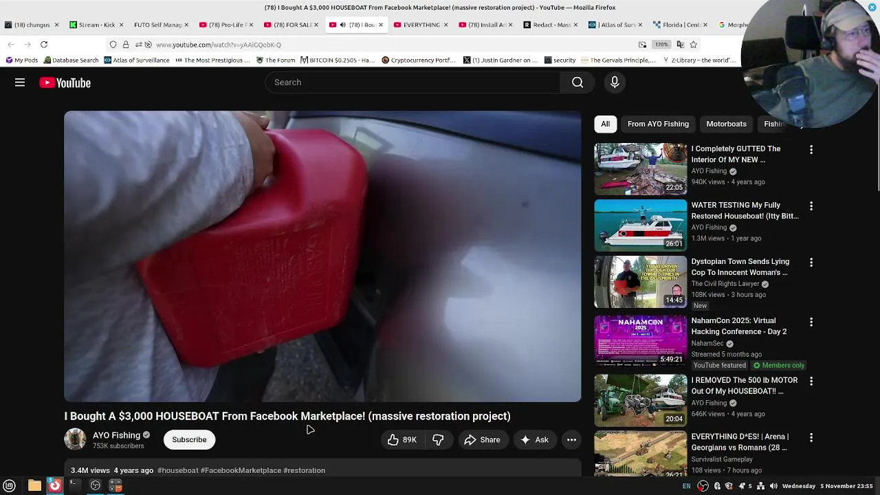Click the #houseboat hashtag link

click(178, 470)
